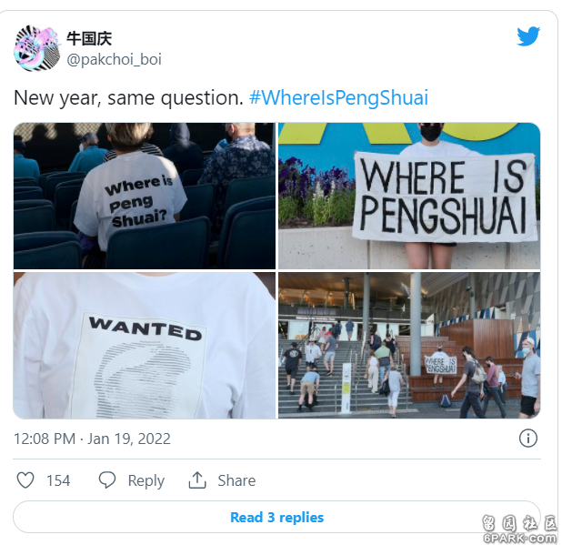Open photo of stadium entrance stairs
Viewport: 562px width, 545px height.
(409, 345)
